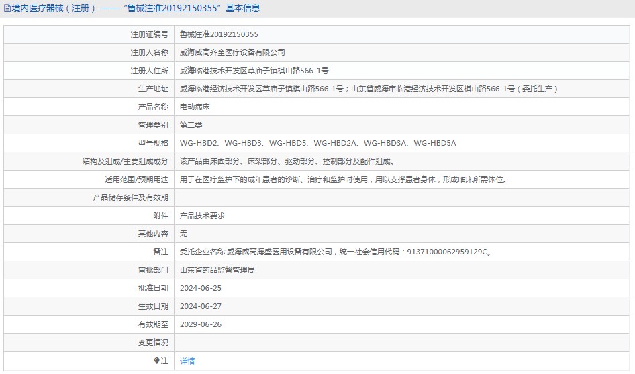This screenshot has height=374, width=635.
Task: Select expiry date 2029-06-26
Action: pos(201,324)
